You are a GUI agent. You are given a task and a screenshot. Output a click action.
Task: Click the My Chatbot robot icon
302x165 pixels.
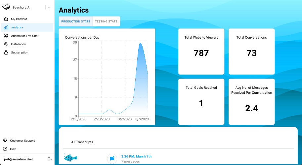(x=6, y=19)
